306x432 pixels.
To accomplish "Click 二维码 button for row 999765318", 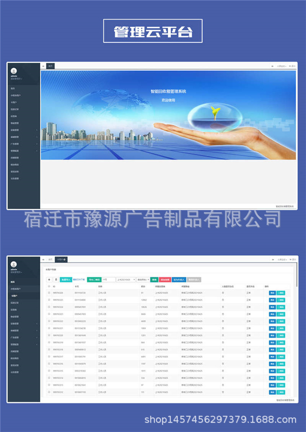I will (281, 350).
